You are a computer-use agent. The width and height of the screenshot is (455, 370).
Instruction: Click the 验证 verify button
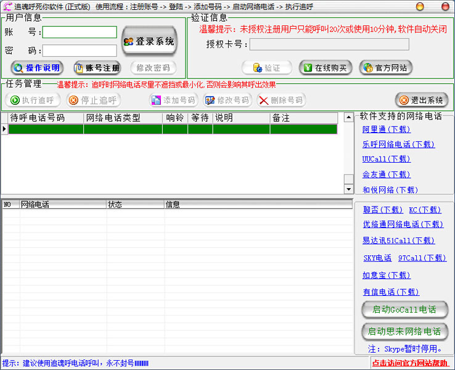tap(267, 68)
